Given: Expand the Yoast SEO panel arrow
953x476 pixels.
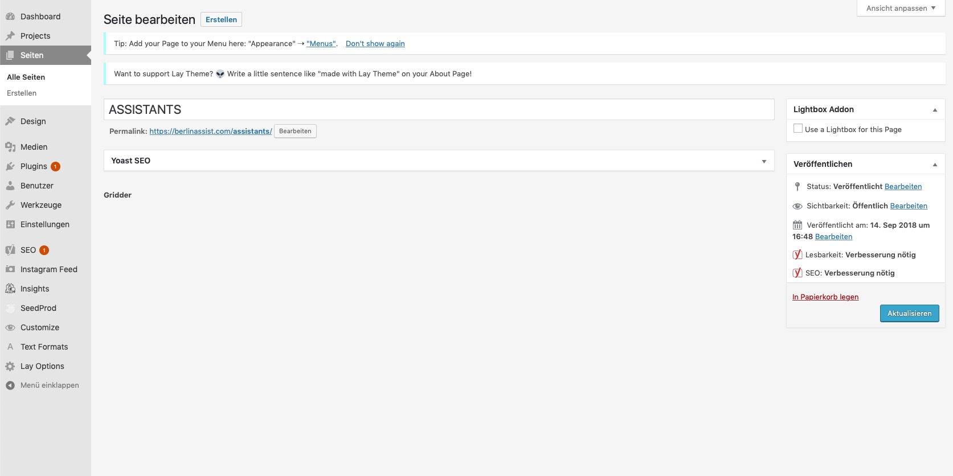Looking at the screenshot, I should point(764,161).
